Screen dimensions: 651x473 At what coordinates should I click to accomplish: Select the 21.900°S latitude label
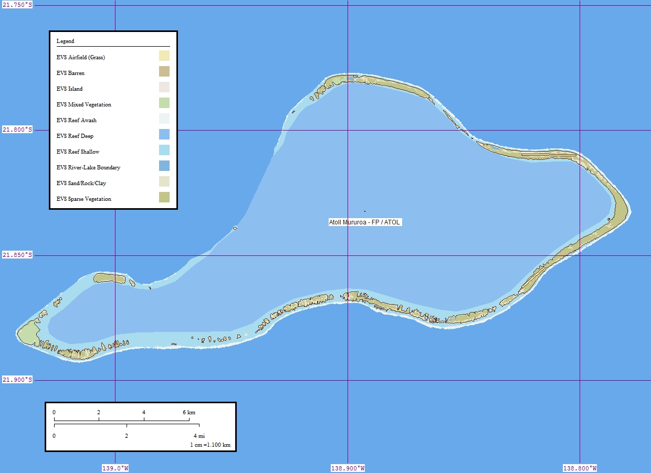17,380
